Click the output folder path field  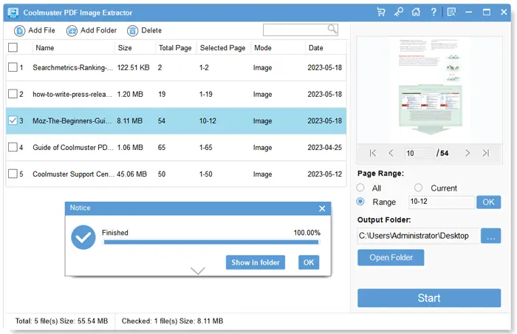pos(419,236)
